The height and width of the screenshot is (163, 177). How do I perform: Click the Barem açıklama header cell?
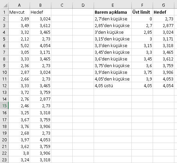[113, 12]
